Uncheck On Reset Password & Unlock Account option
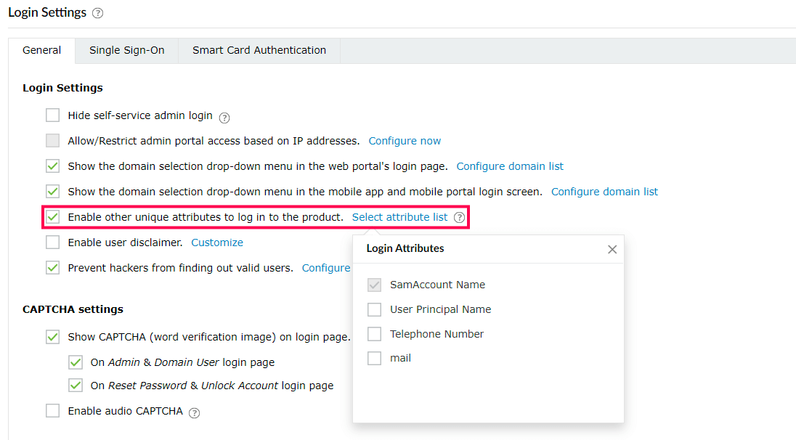Viewport: 796px width, 440px height. pos(75,386)
